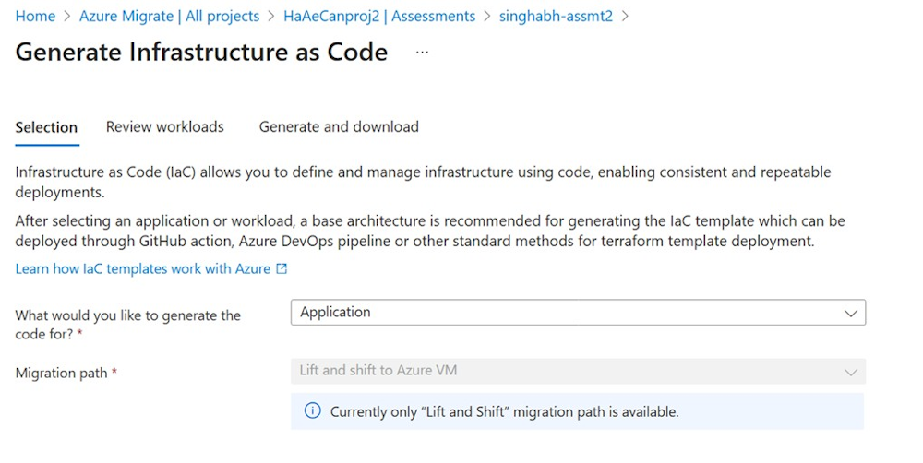Click the Migration path dropdown chevron
Screen dimensions: 923x463
[850, 372]
